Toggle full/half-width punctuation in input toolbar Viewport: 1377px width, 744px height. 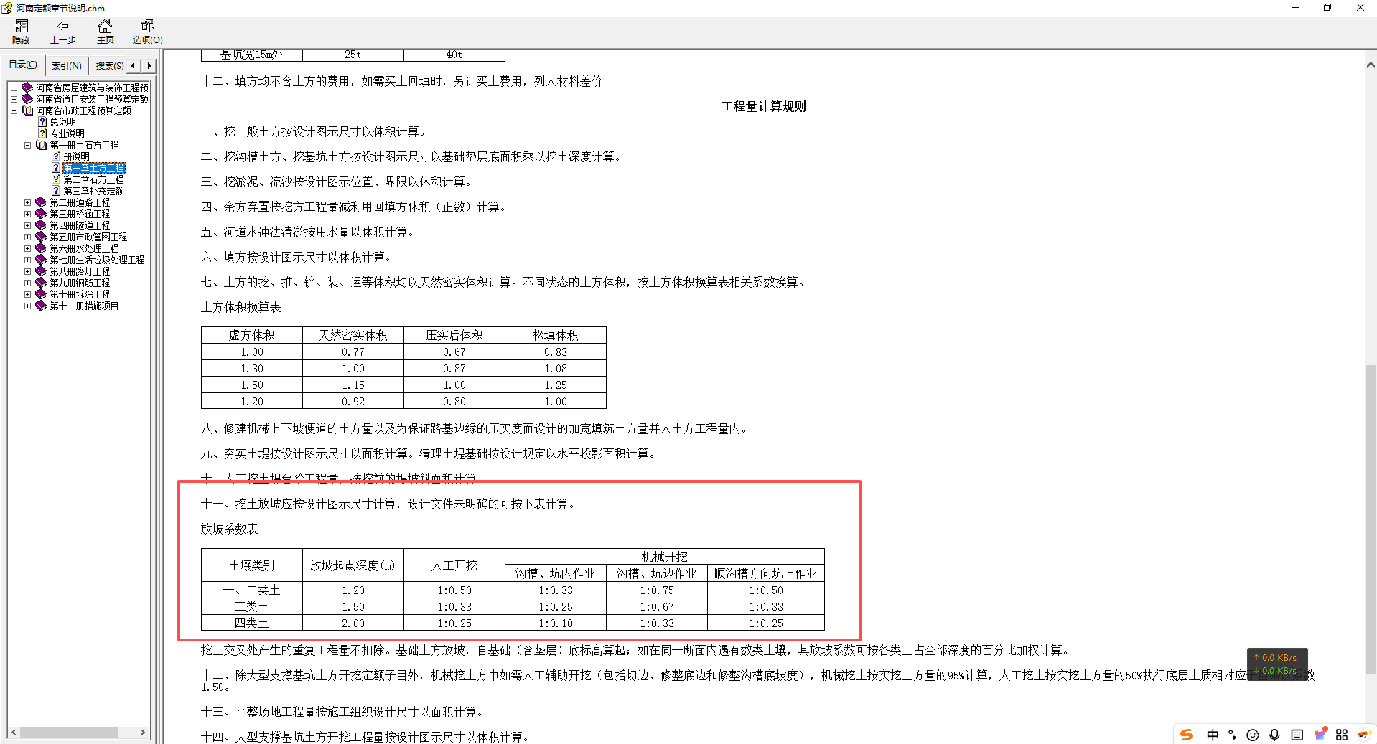pos(1231,734)
